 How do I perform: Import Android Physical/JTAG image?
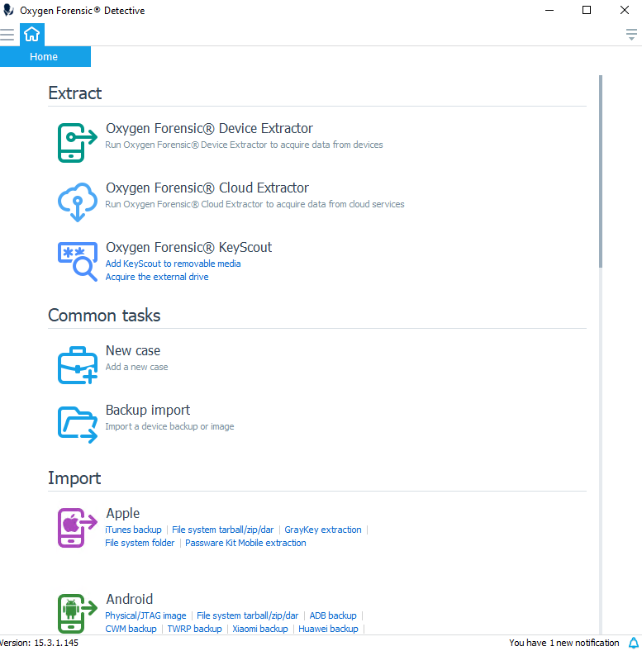click(145, 615)
